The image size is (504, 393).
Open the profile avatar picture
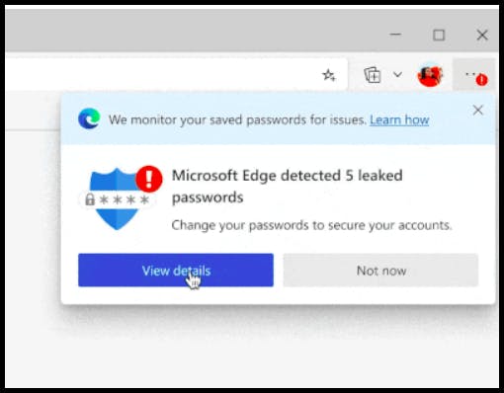click(x=430, y=75)
